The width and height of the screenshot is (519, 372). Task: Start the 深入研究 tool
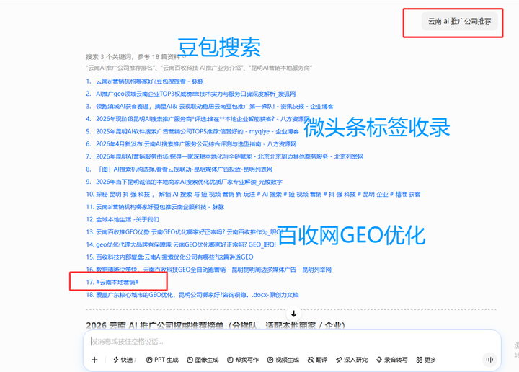coord(352,360)
